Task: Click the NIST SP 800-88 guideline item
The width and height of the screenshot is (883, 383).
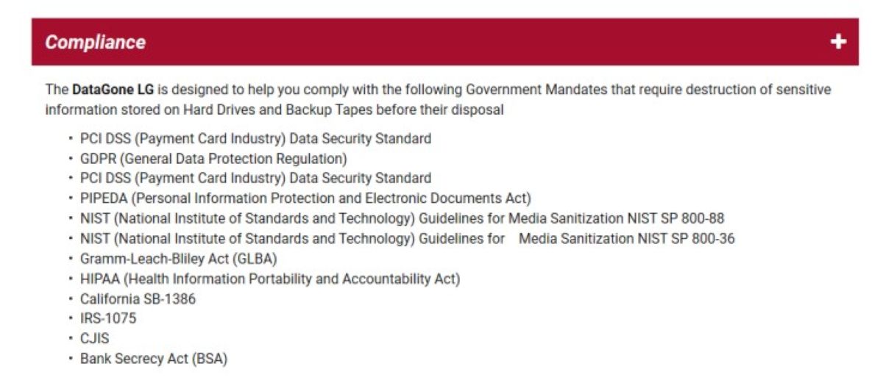Action: [403, 218]
